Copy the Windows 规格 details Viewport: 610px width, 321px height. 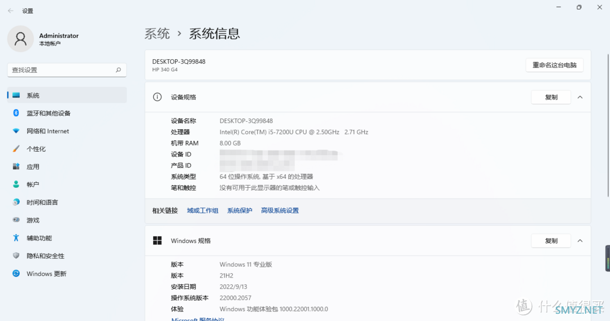coord(551,241)
